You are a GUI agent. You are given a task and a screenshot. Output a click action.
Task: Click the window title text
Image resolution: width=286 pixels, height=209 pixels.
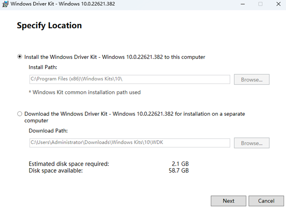click(63, 4)
